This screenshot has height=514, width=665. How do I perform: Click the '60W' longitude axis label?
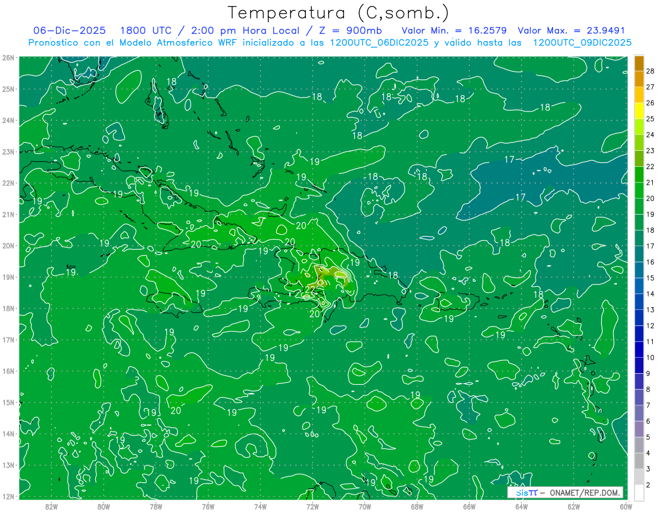tap(626, 506)
